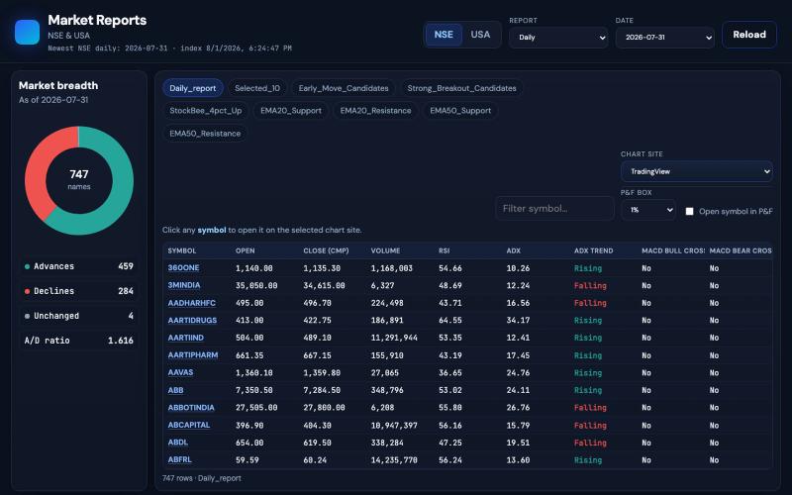Viewport: 792px width, 495px height.
Task: Open the 360ONE symbol link
Action: point(183,267)
